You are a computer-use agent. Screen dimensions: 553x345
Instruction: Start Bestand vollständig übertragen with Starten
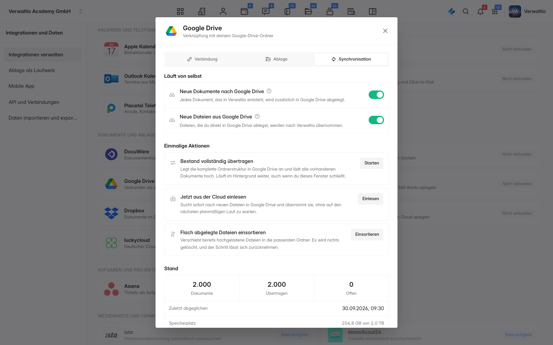coord(372,163)
